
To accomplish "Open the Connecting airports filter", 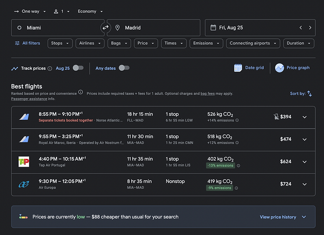I will click(x=253, y=43).
